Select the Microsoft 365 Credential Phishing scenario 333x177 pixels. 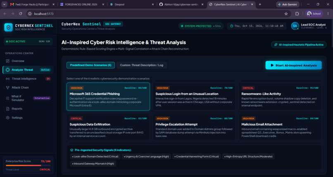coord(108,96)
